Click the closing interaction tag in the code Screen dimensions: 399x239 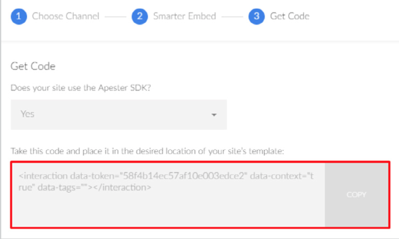[122, 187]
